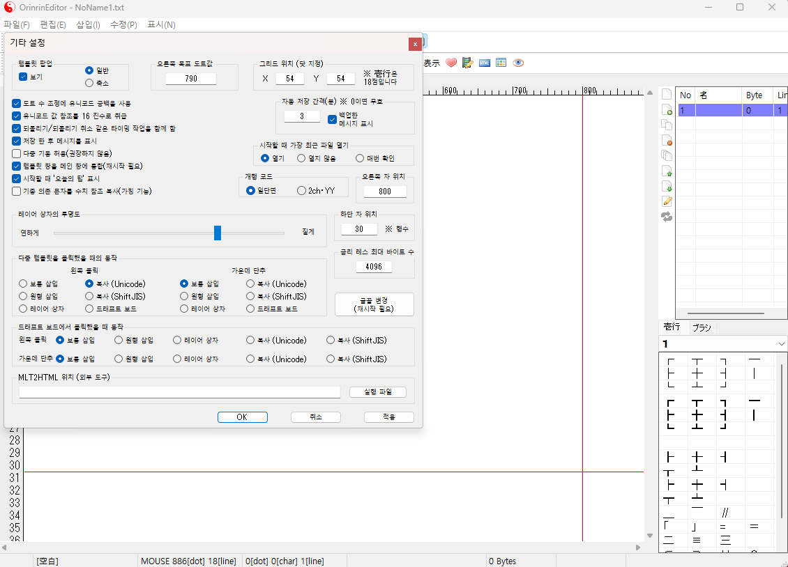Click the delete page icon with orange minus
The image size is (788, 567).
click(667, 140)
